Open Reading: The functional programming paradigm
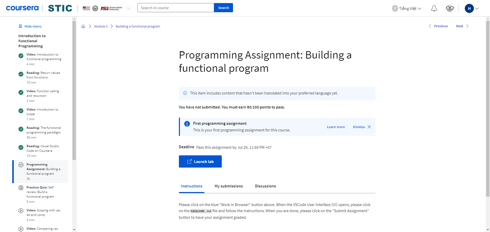The width and height of the screenshot is (490, 232). pyautogui.click(x=41, y=132)
